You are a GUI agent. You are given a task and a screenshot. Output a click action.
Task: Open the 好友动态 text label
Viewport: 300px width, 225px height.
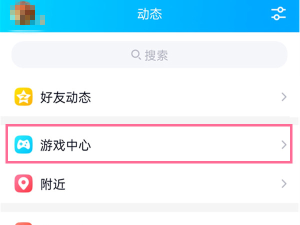click(65, 97)
